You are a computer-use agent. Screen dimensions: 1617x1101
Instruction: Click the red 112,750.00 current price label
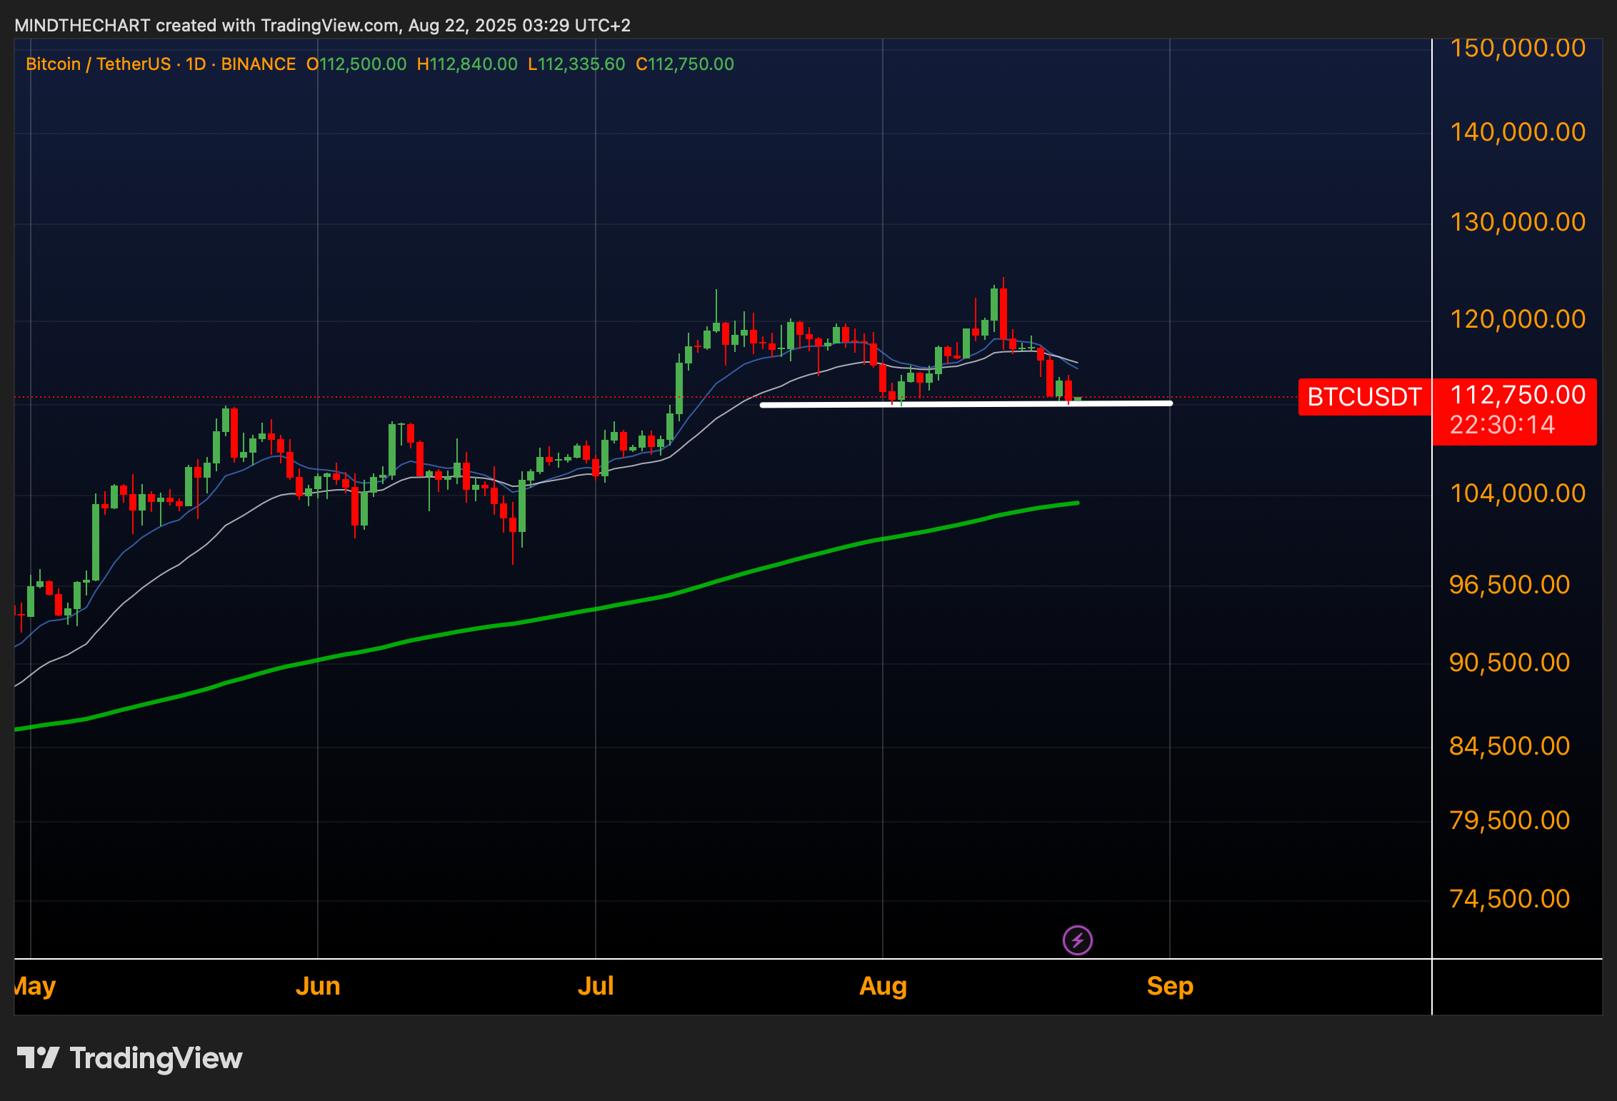(x=1517, y=395)
